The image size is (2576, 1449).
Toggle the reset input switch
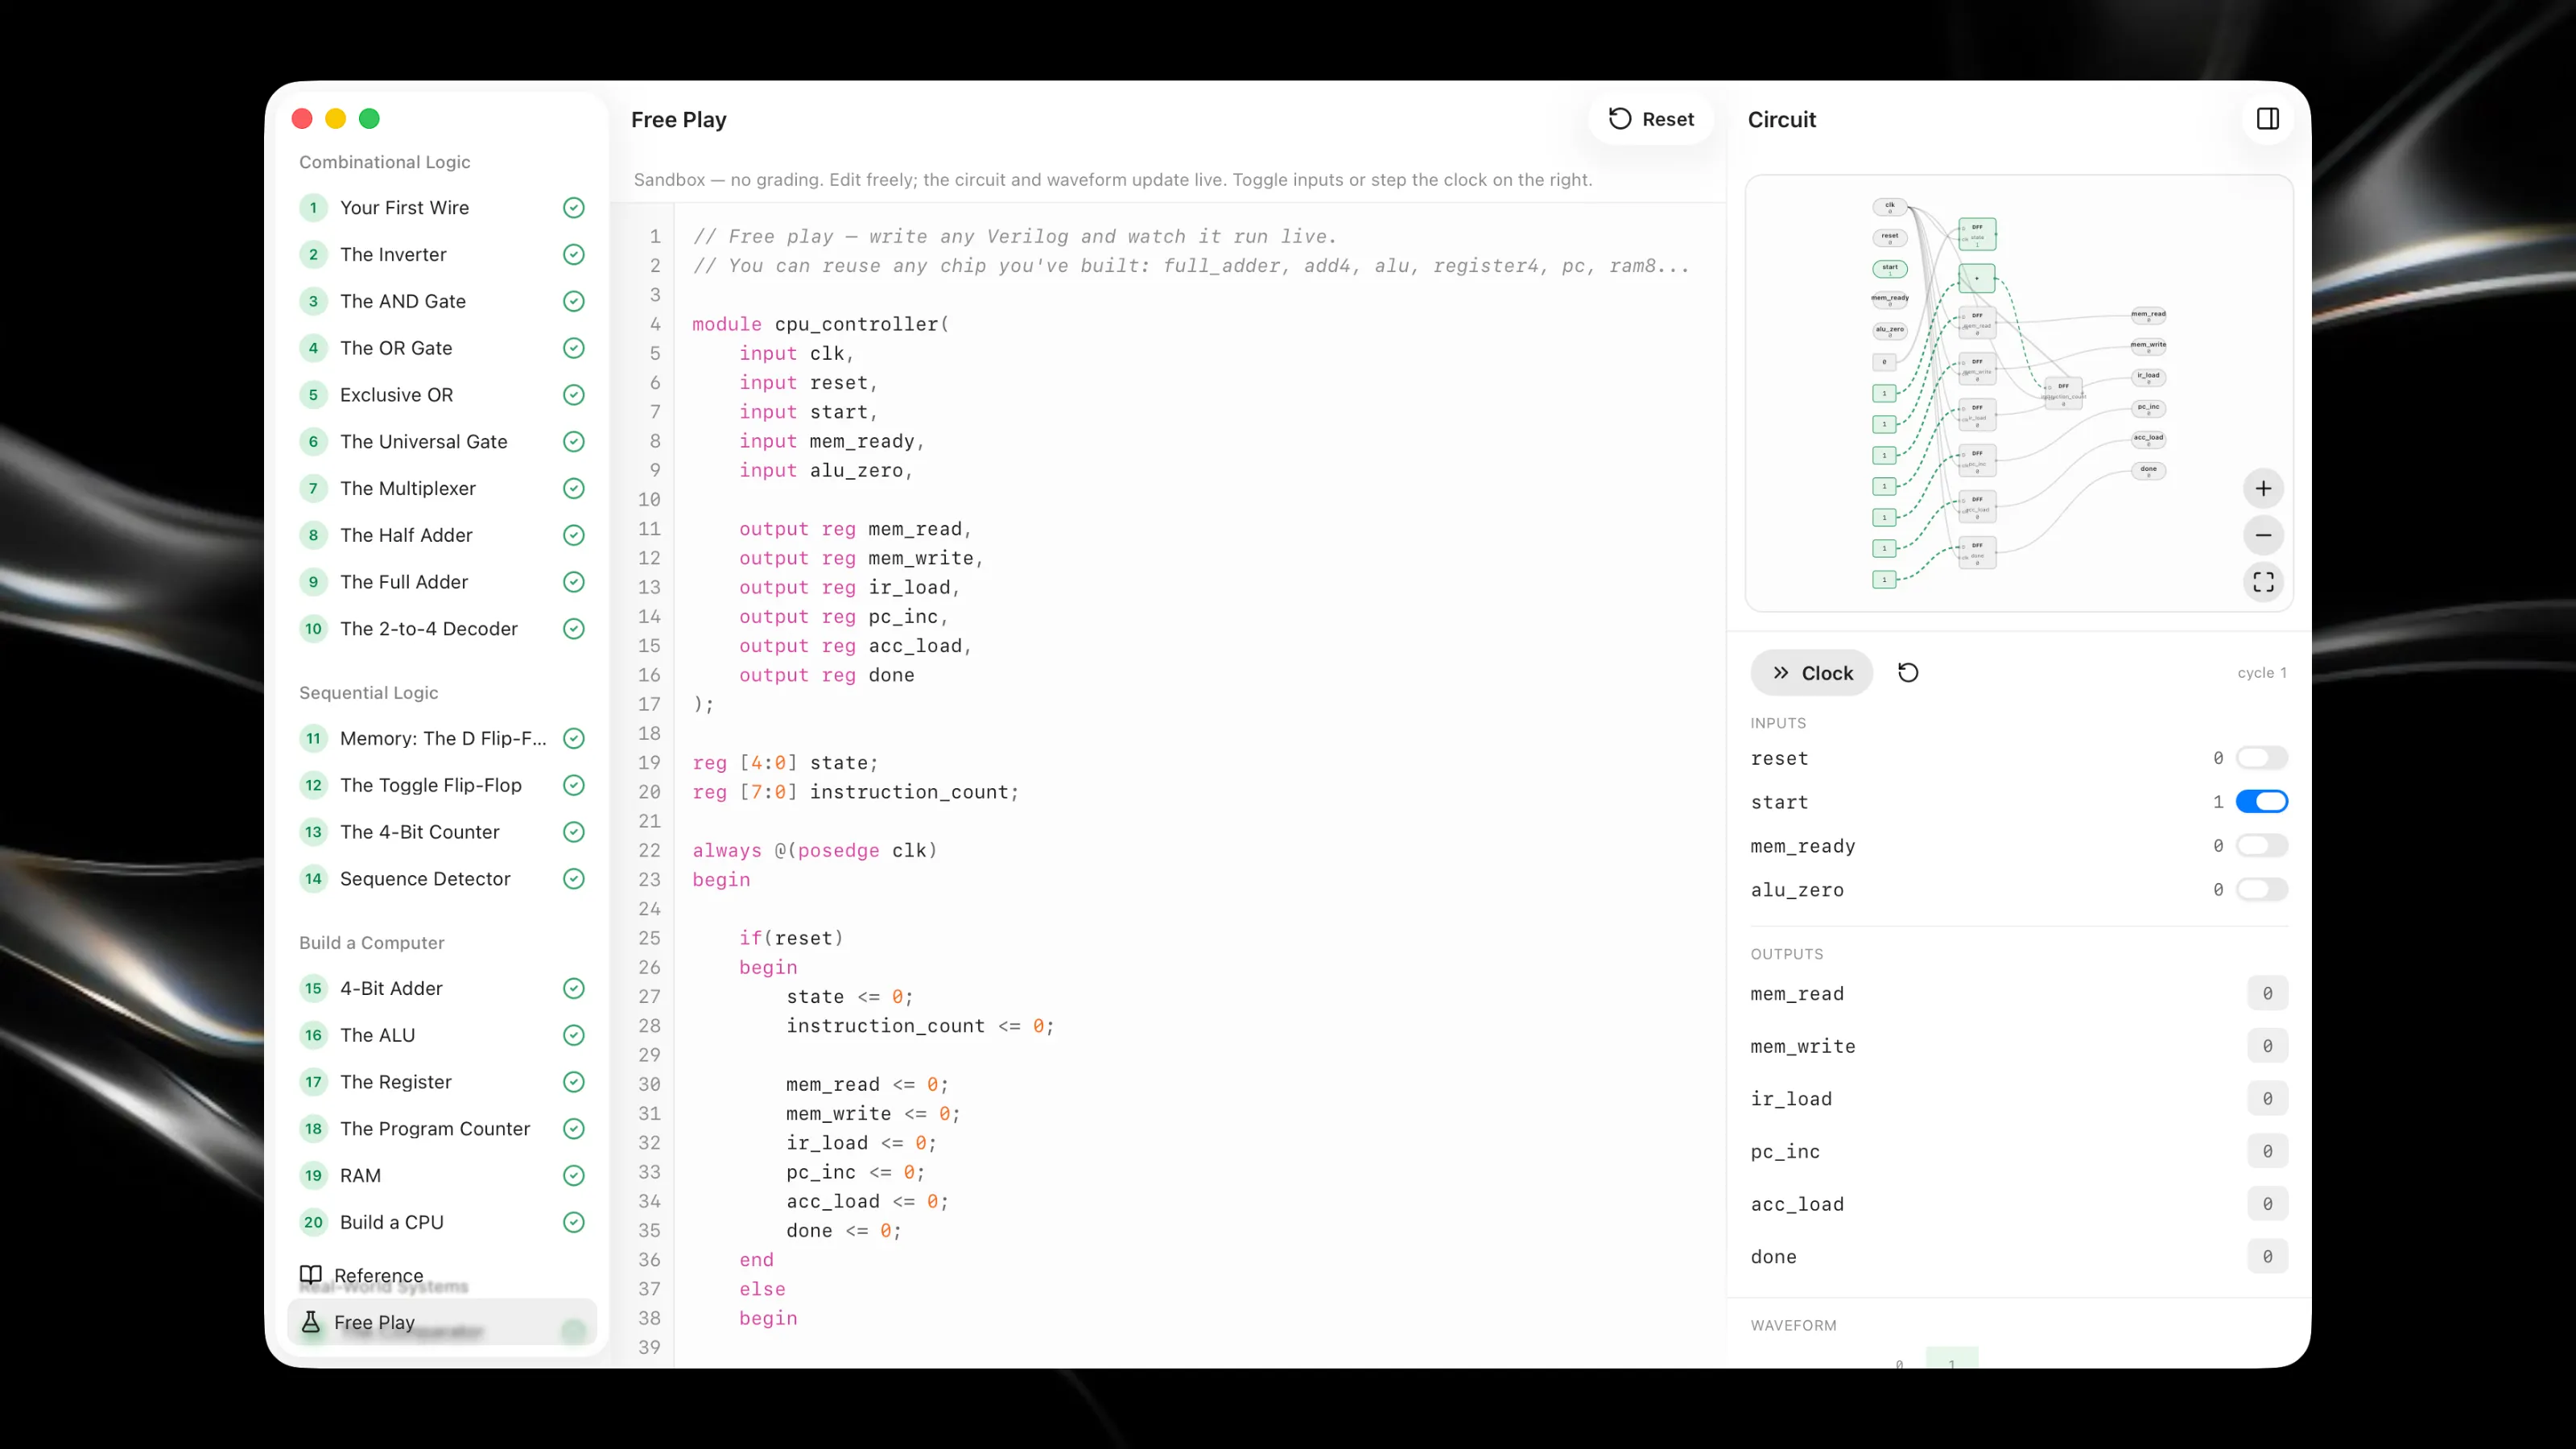tap(2261, 758)
